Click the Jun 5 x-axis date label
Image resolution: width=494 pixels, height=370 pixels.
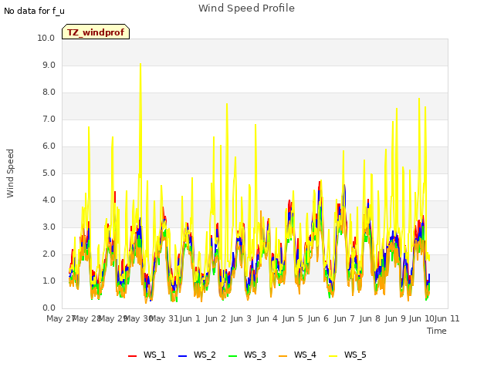[x=293, y=318]
